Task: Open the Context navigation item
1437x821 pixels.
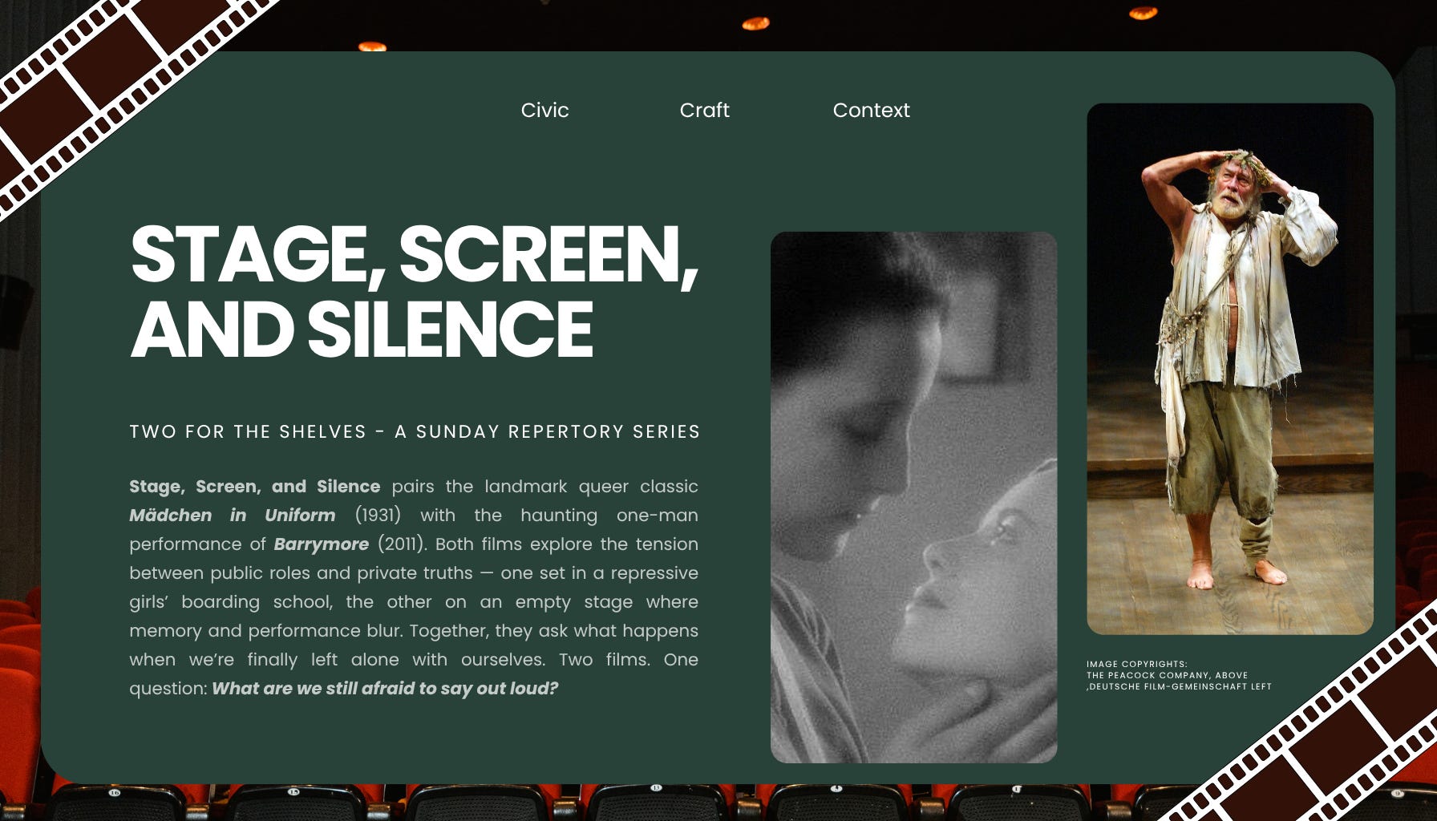Action: pos(871,110)
